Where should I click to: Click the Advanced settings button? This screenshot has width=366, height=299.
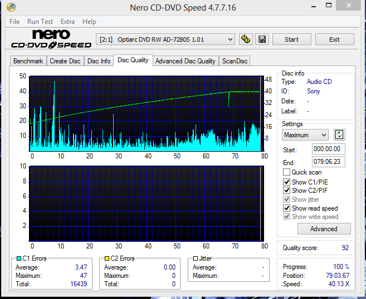(x=324, y=229)
